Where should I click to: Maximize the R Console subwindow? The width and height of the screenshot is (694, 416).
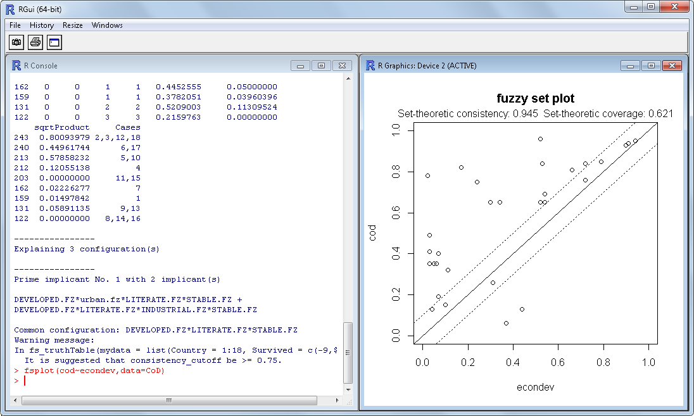click(321, 66)
